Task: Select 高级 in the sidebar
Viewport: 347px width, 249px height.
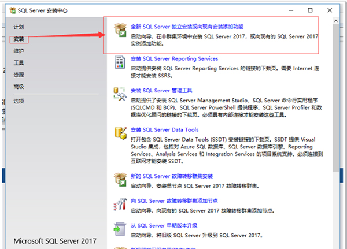Action: tap(19, 87)
